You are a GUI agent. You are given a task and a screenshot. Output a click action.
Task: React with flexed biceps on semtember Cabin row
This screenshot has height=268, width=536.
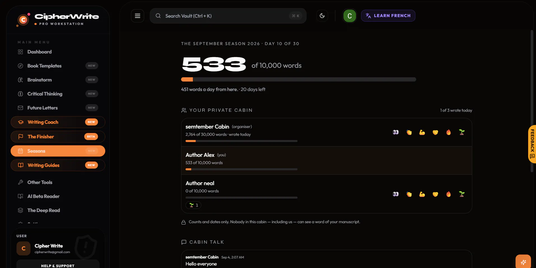422,132
